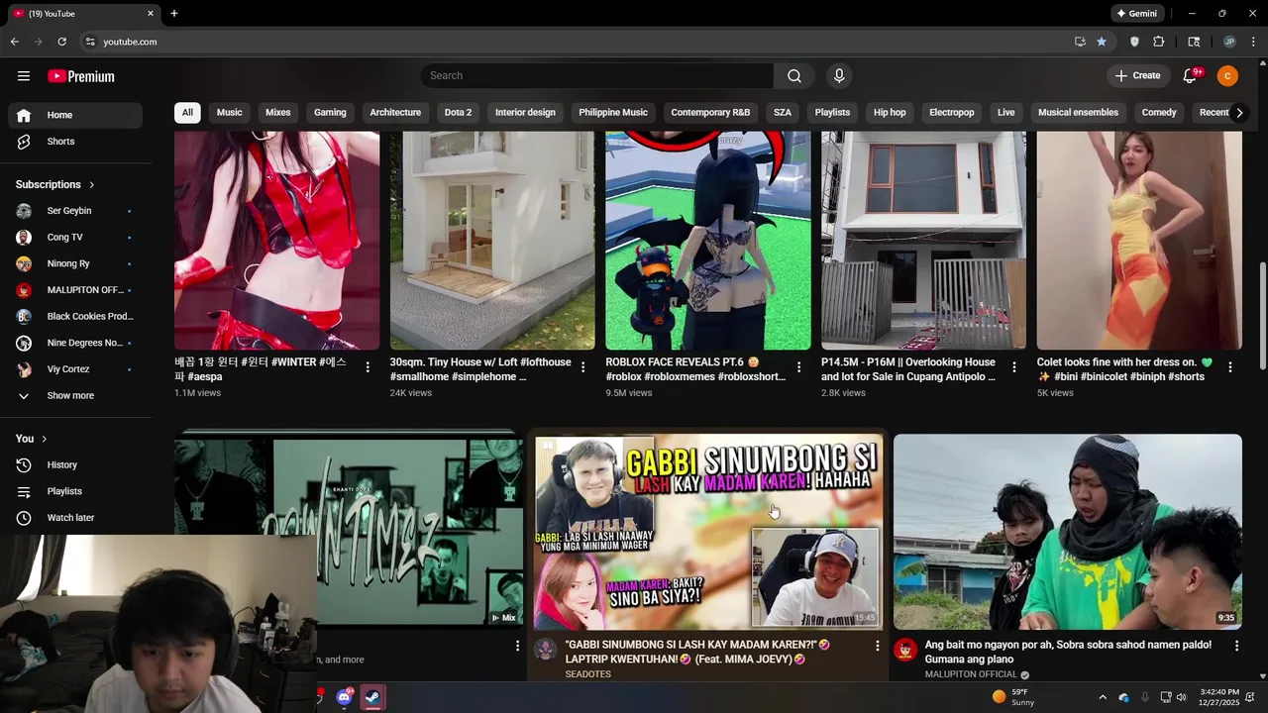Open Gemini in Chrome

(x=1136, y=14)
